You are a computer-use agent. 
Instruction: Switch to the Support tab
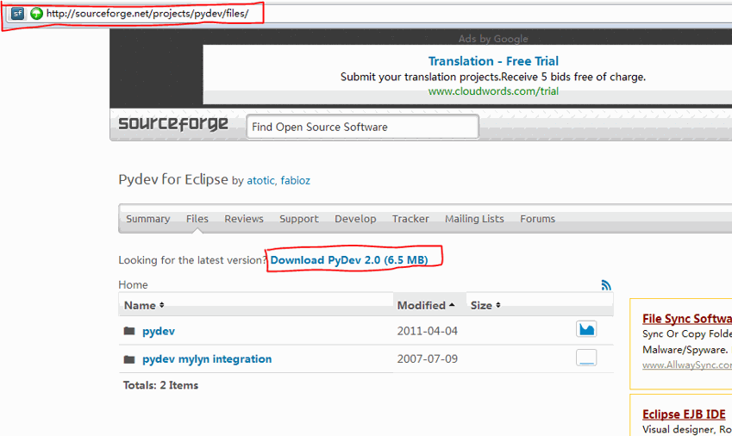pyautogui.click(x=299, y=219)
